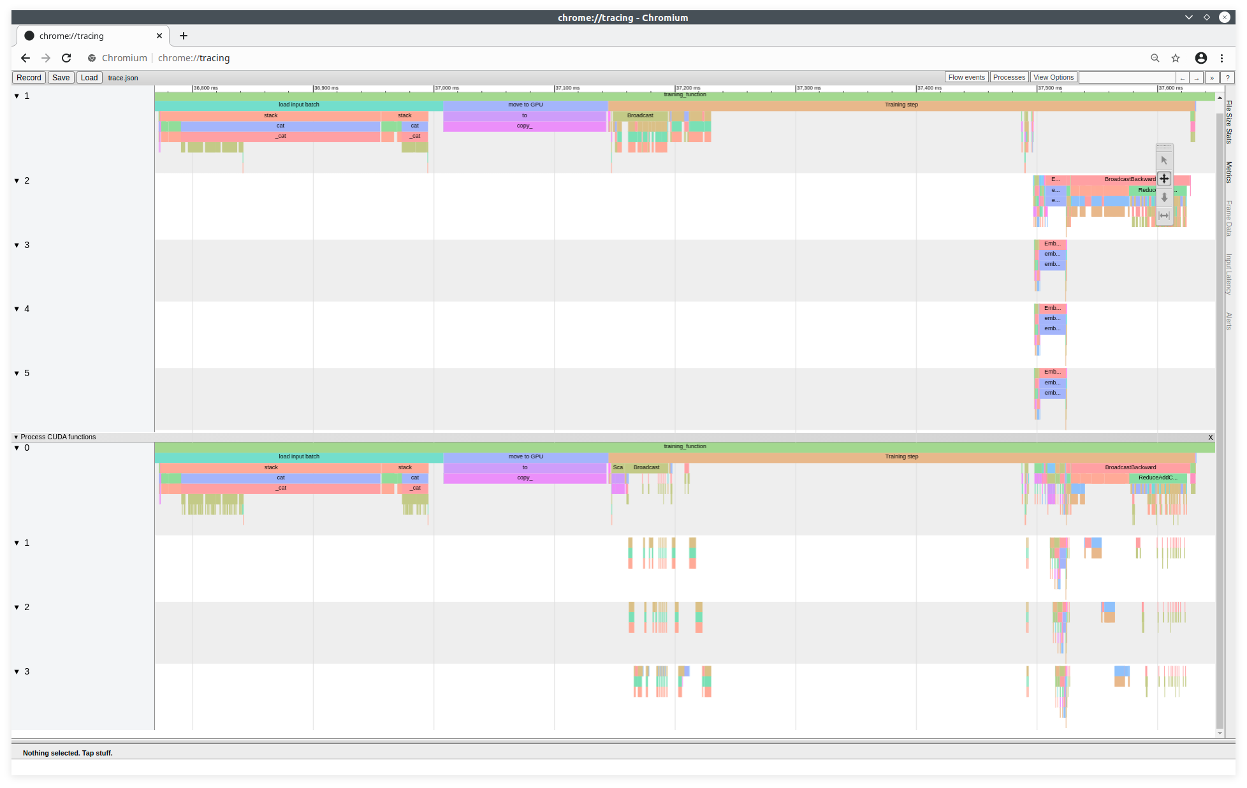1247x788 pixels.
Task: Click the next arrow navigation icon
Action: 1197,77
